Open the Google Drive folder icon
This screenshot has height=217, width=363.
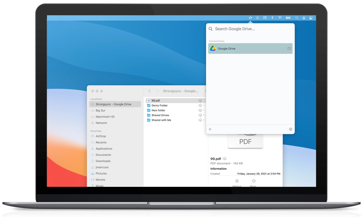[289, 49]
